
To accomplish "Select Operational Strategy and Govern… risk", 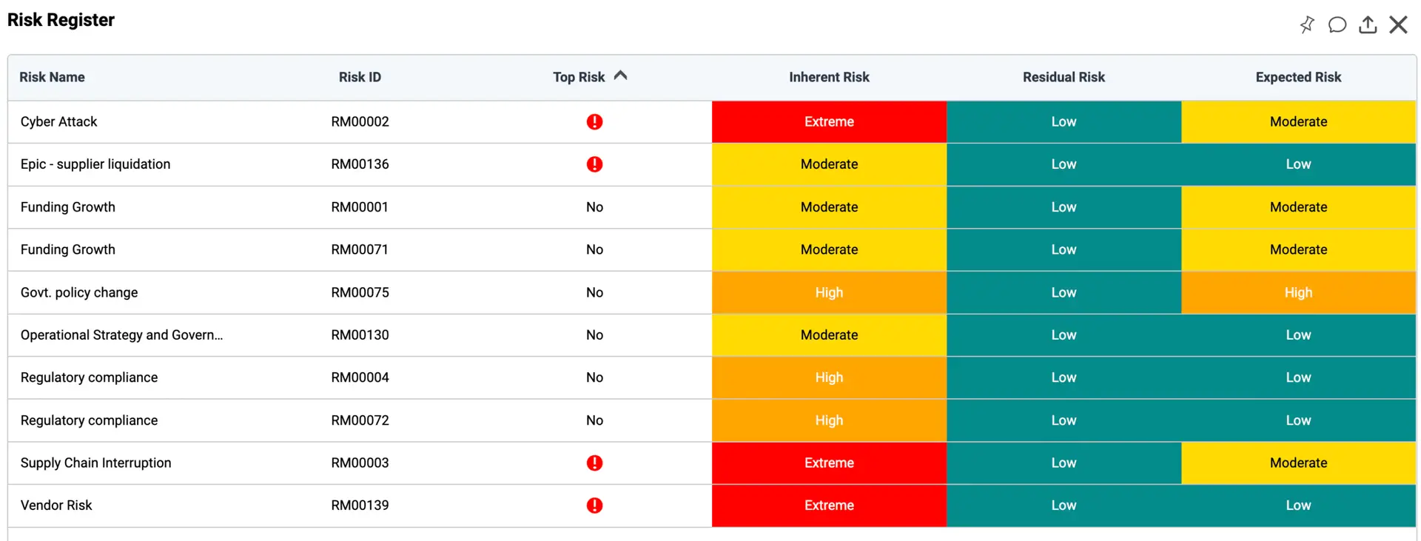I will tap(121, 335).
